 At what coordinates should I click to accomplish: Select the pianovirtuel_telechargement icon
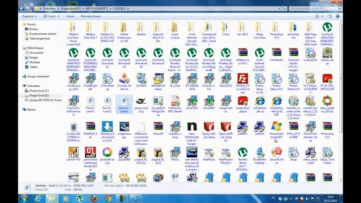(90, 152)
